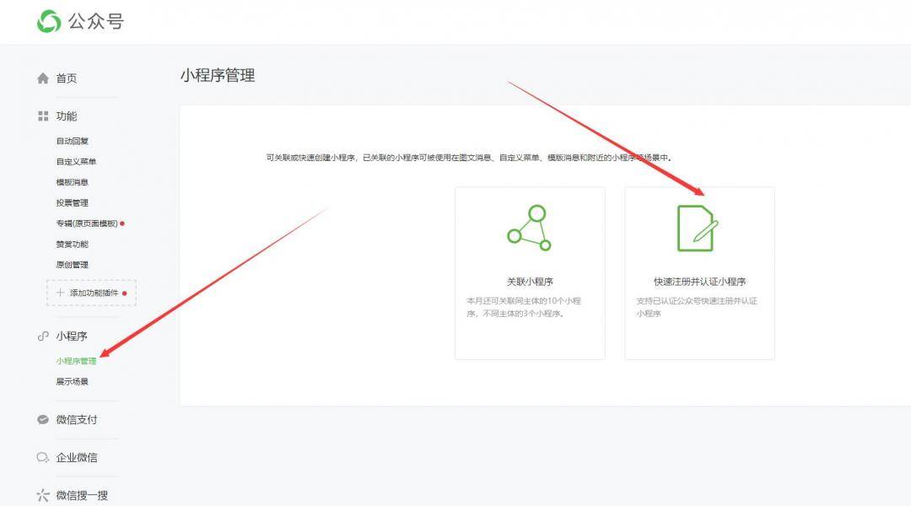Open 自定义菜单 in the sidebar
Screen dimensions: 911x506
point(76,162)
